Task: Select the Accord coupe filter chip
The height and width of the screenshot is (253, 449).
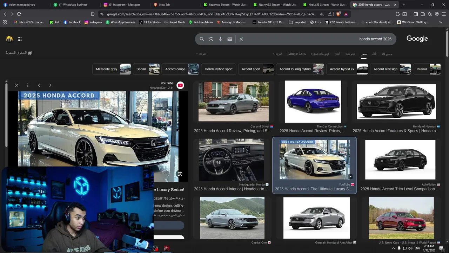Action: 180,69
